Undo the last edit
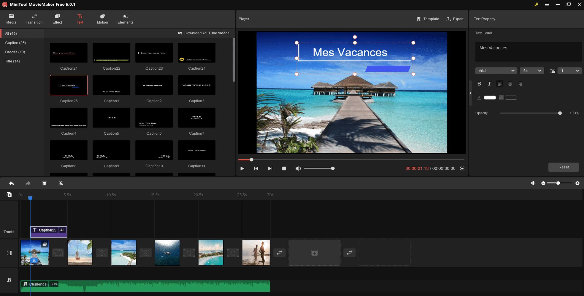Screen dimensions: 584x296 click(x=11, y=183)
